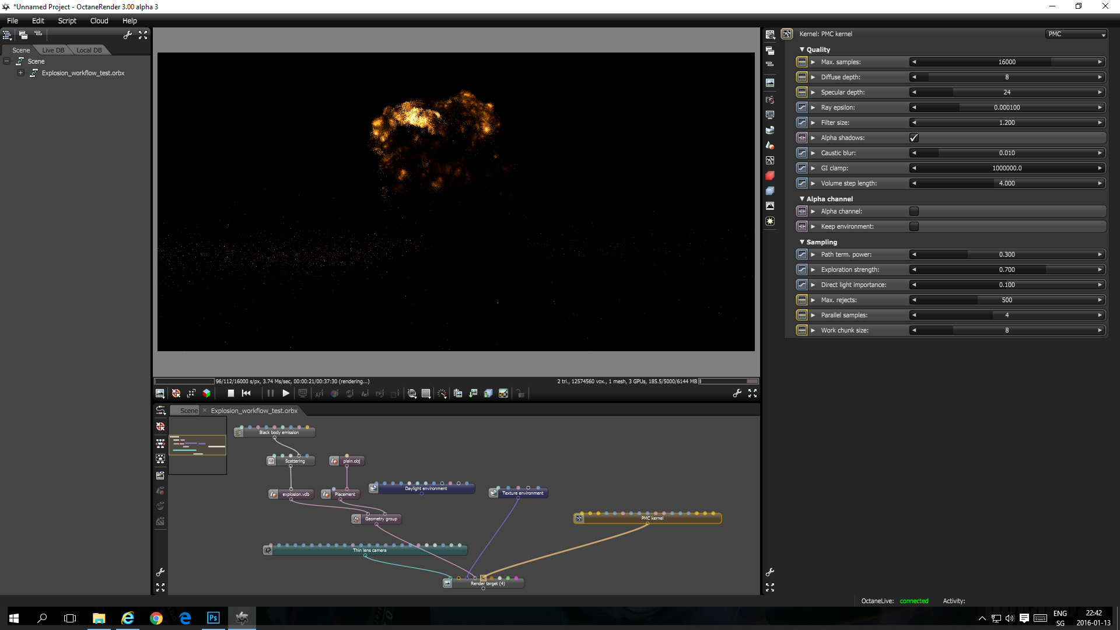Switch to the Live DB tab
The width and height of the screenshot is (1120, 630).
click(53, 50)
